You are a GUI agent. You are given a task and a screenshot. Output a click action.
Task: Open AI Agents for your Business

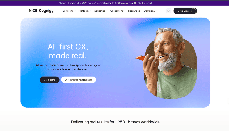click(x=79, y=80)
